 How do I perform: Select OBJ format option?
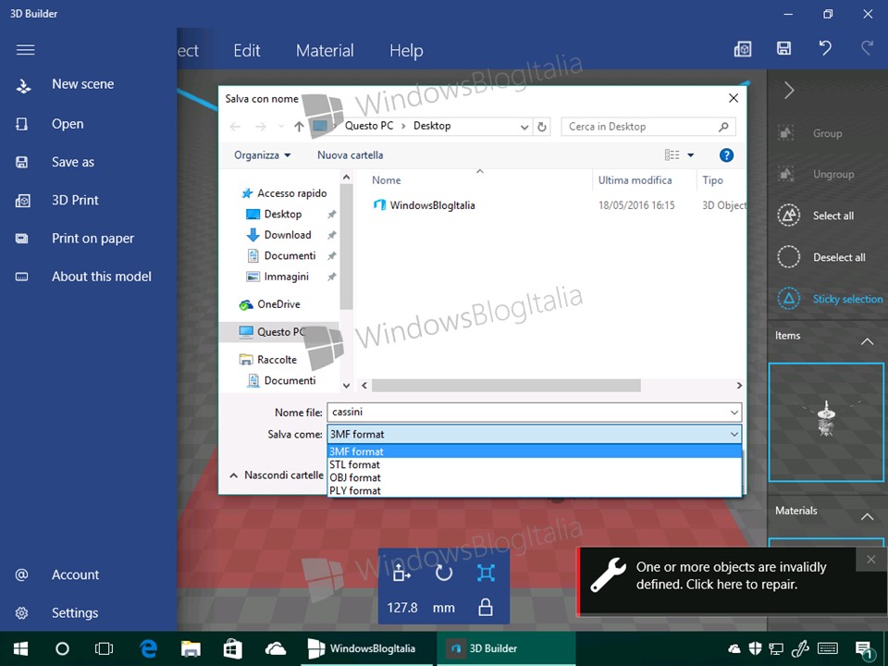(x=534, y=477)
